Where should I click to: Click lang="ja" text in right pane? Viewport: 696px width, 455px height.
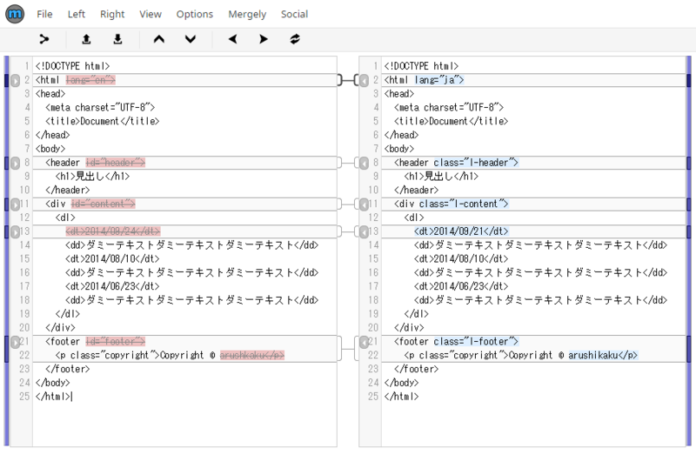pos(439,80)
